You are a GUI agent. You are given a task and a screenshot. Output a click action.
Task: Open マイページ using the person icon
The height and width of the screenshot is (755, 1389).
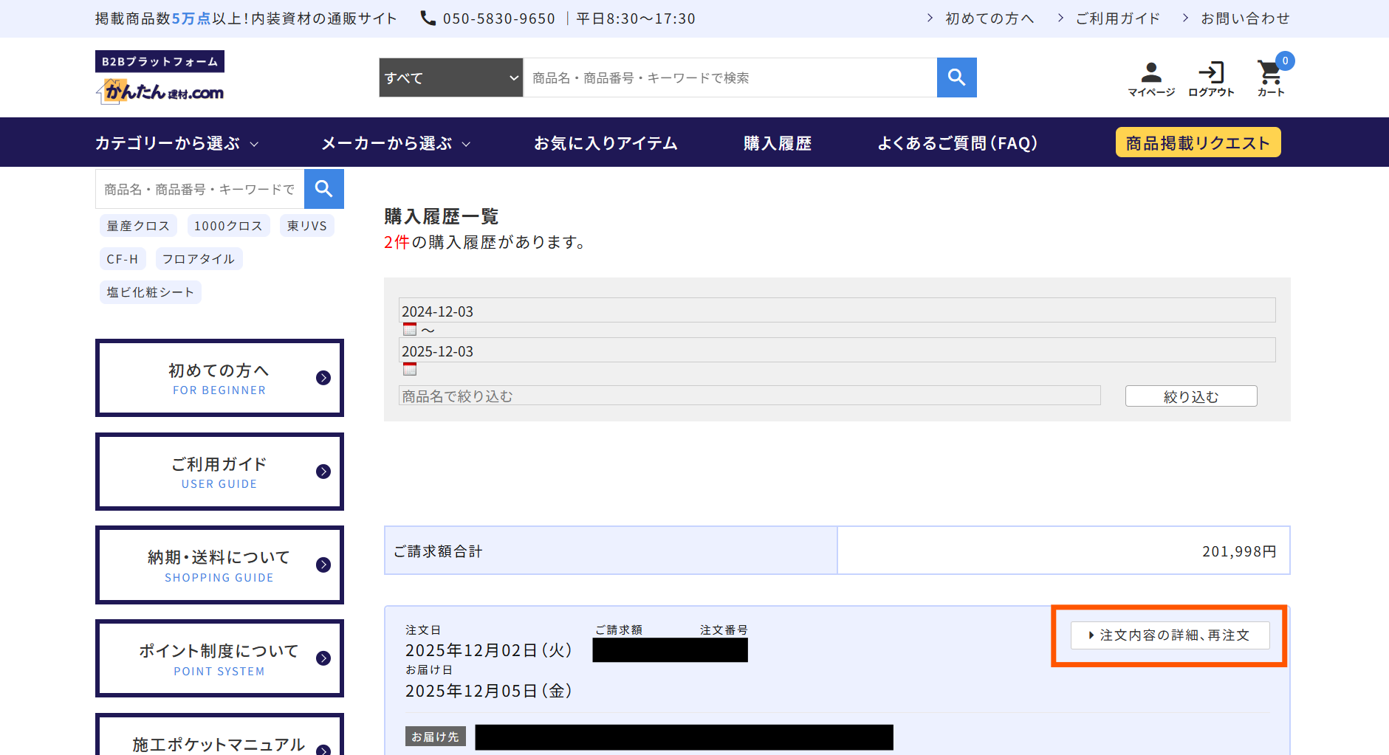[x=1150, y=77]
